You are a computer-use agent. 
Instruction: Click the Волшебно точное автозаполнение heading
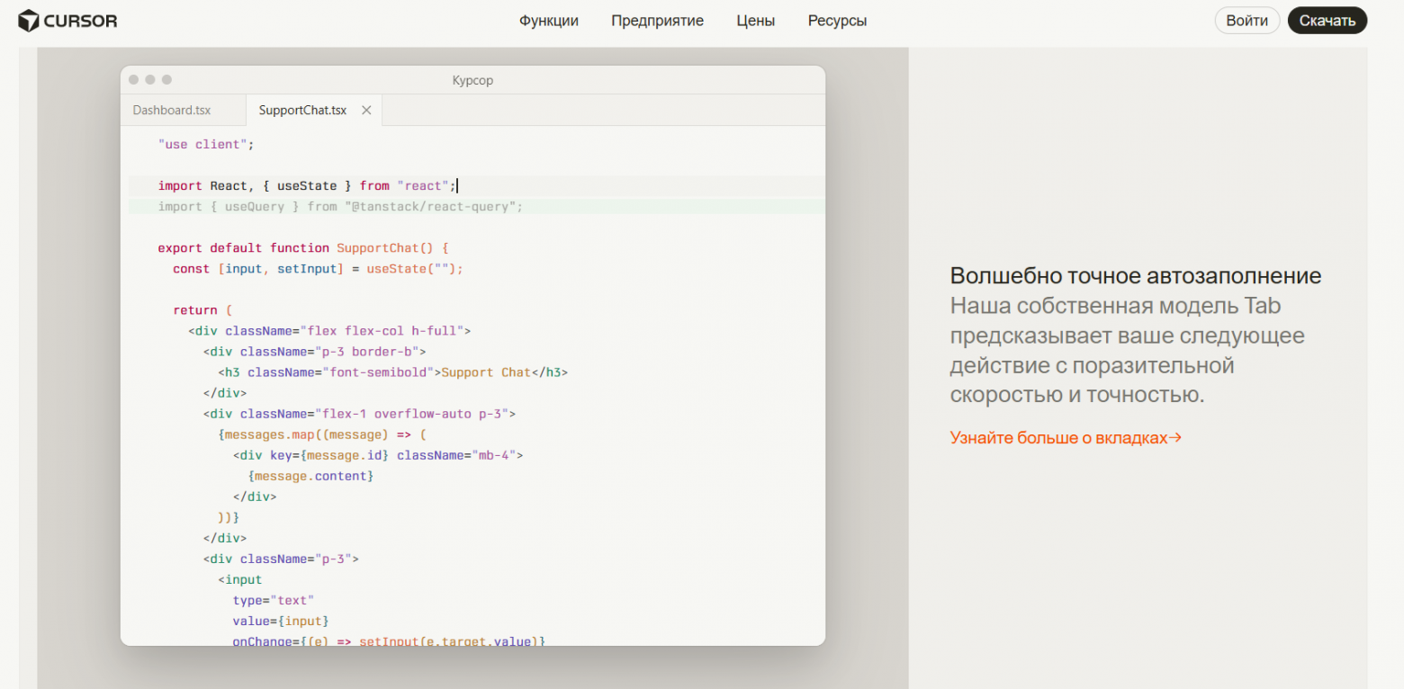coord(1135,275)
